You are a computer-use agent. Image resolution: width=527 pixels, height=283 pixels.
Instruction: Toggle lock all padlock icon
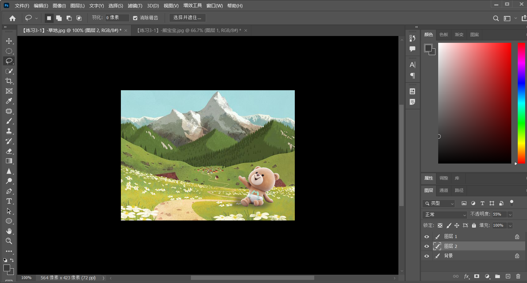pos(474,225)
